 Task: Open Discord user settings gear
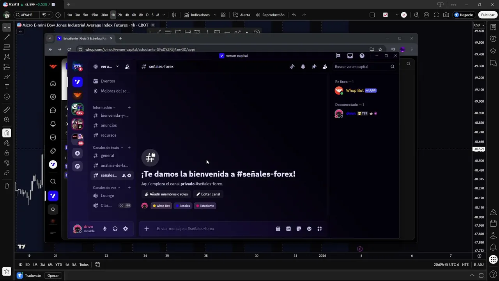tap(126, 229)
